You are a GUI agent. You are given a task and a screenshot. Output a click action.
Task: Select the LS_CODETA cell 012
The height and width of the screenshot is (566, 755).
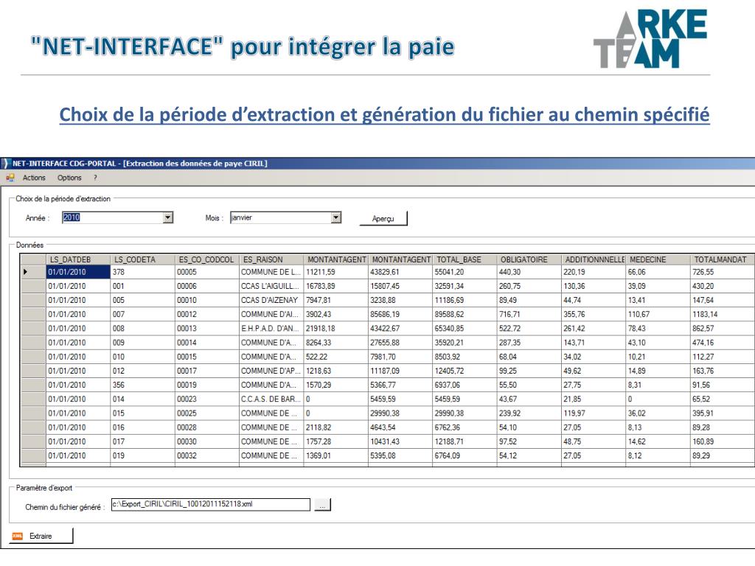click(142, 371)
